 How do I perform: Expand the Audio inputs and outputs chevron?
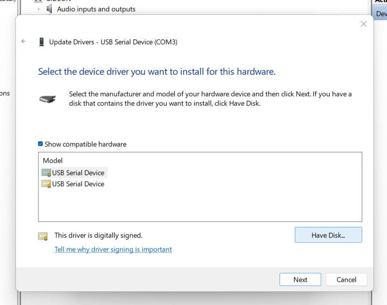(39, 9)
